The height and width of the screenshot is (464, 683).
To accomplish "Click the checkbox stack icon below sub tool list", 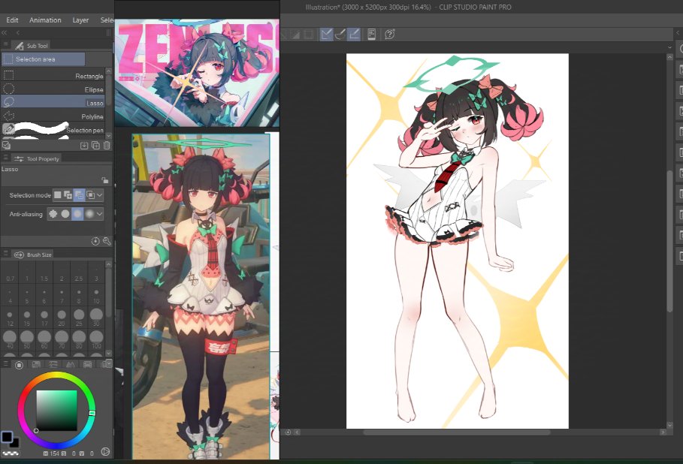I will (6, 144).
